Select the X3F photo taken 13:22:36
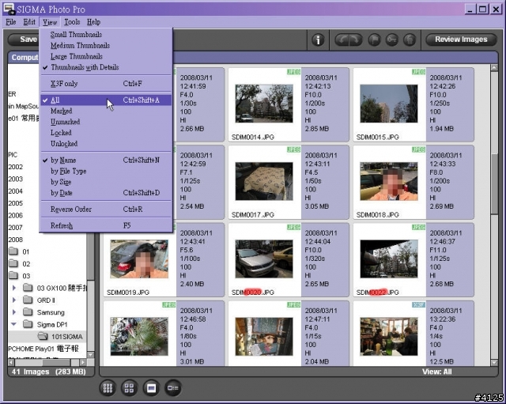Viewport: 506px width, 404px height. point(389,336)
